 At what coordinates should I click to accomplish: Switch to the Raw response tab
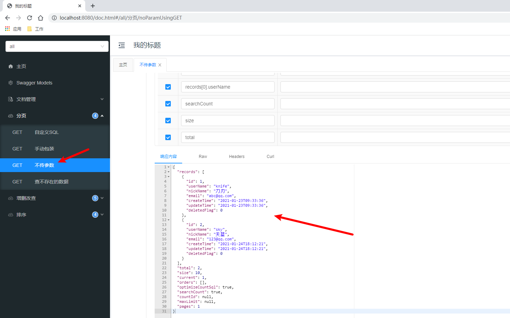pyautogui.click(x=203, y=157)
